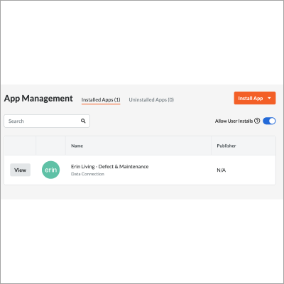Click the search magnifier icon
This screenshot has height=284, width=284.
point(83,121)
